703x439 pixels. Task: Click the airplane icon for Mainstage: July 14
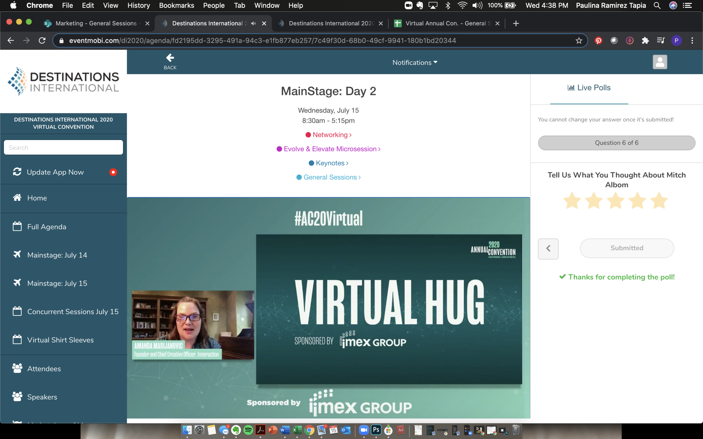point(17,254)
